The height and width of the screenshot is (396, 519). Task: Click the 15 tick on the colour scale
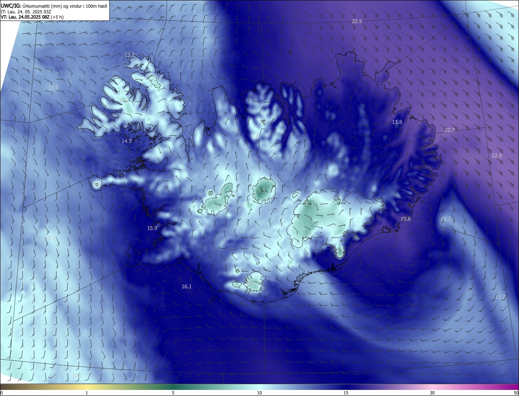346,393
